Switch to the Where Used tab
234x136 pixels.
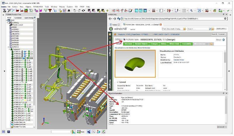tap(174, 44)
